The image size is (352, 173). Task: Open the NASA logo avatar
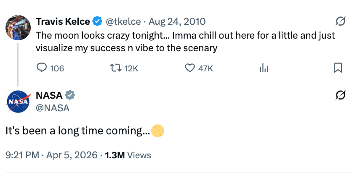tap(18, 102)
